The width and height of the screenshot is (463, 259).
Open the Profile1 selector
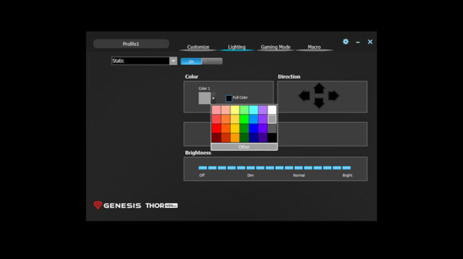pyautogui.click(x=131, y=44)
